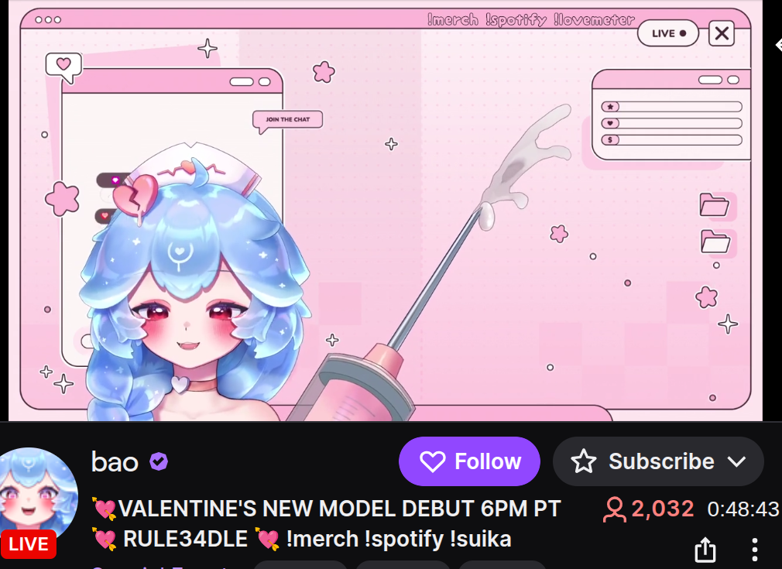Click the upper folder icon in overlay
The height and width of the screenshot is (569, 782).
[715, 204]
